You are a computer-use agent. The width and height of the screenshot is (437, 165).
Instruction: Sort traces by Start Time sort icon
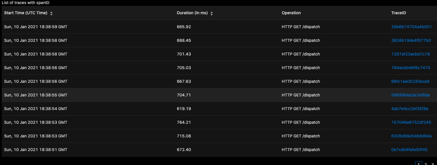point(52,13)
